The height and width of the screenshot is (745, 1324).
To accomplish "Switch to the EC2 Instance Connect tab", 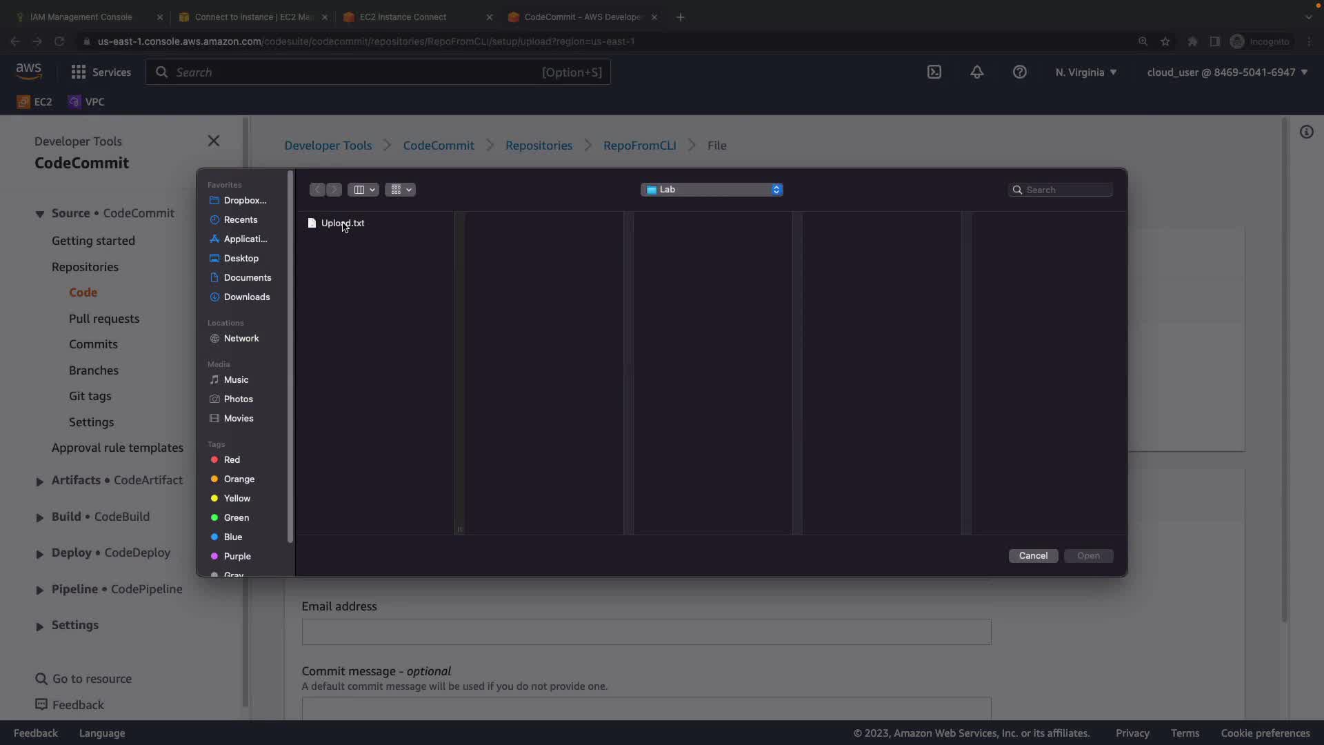I will [x=403, y=17].
